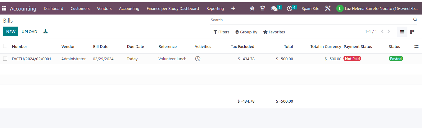The image size is (422, 128).
Task: Sort by Number column header
Action: [x=20, y=47]
